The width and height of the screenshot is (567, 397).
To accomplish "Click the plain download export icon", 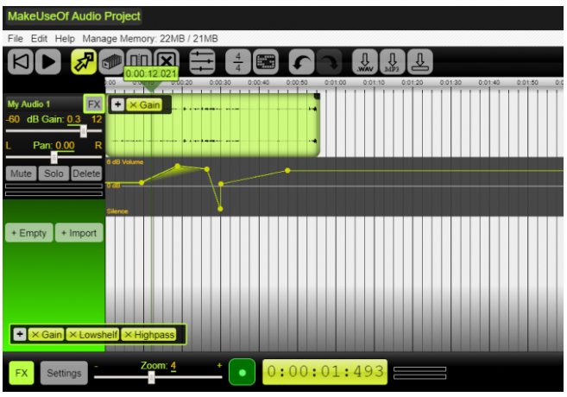I will (419, 62).
